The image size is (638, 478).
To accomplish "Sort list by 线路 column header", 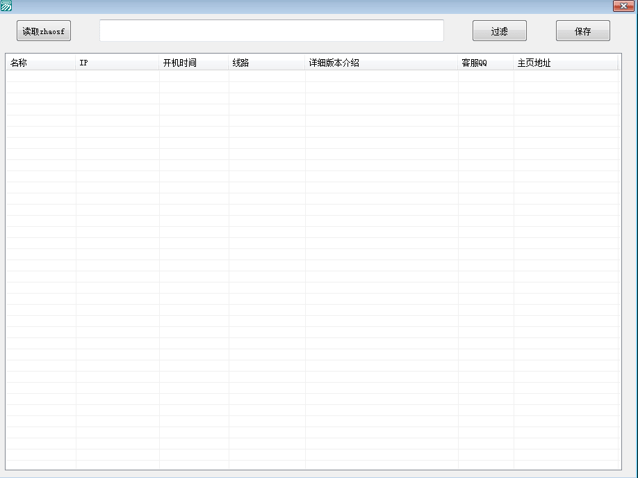I will (266, 63).
